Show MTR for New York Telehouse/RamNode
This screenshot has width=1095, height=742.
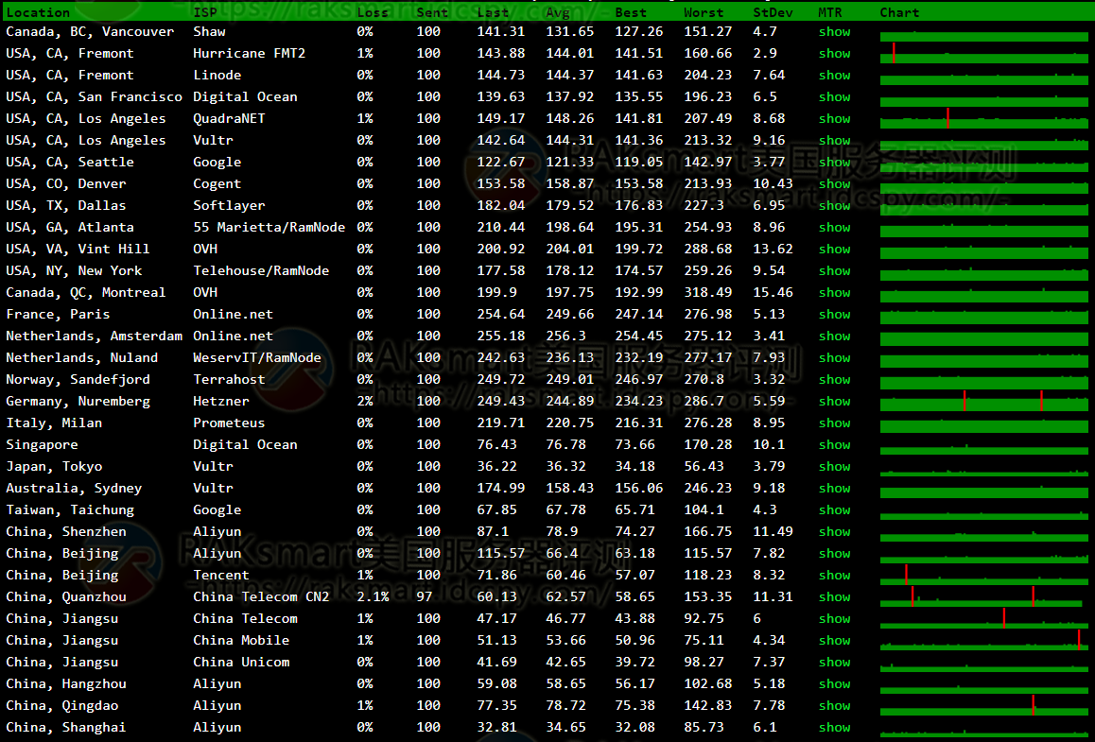tap(835, 271)
